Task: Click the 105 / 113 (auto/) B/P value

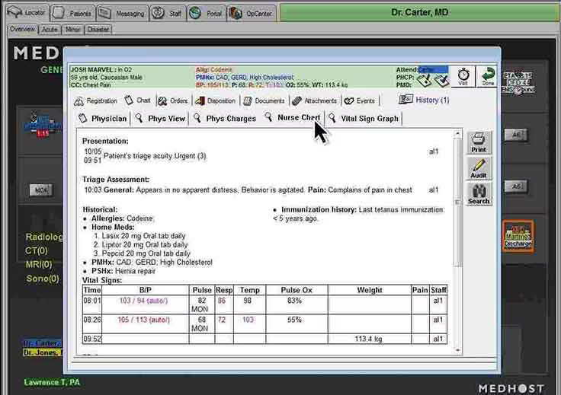Action: 143,320
